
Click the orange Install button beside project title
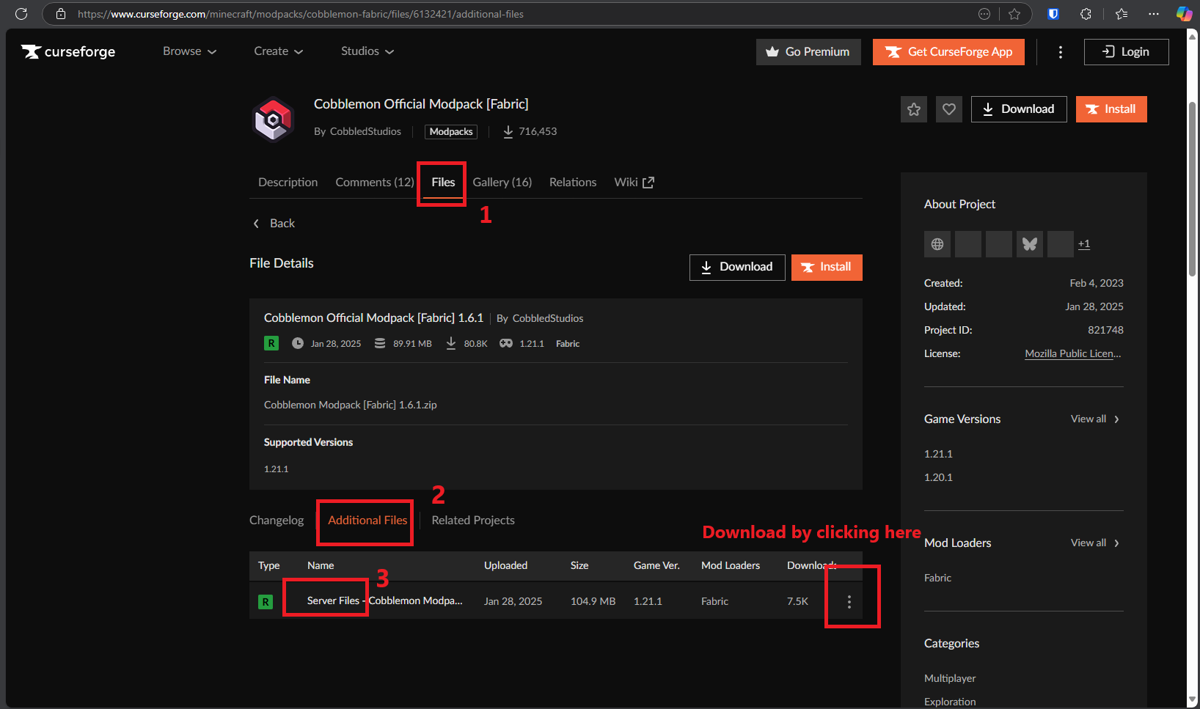1111,109
